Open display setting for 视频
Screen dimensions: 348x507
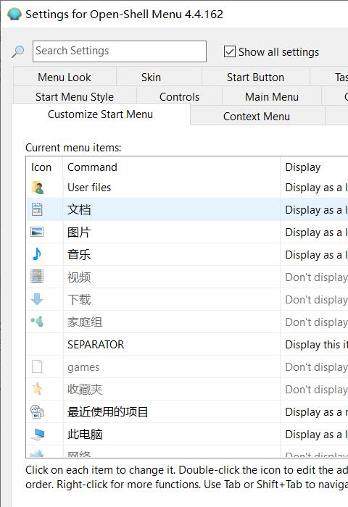point(316,277)
